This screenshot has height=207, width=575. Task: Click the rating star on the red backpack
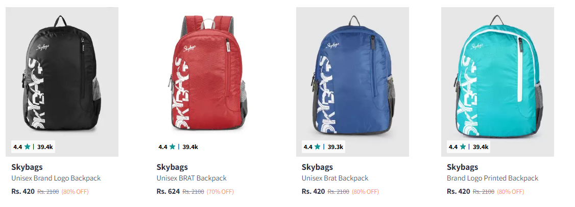pyautogui.click(x=172, y=147)
